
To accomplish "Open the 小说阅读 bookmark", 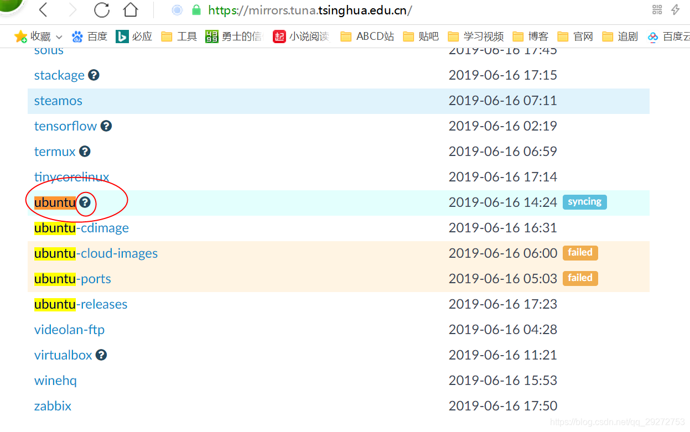I will (x=301, y=37).
